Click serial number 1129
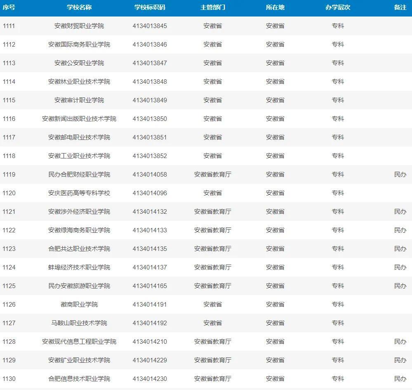The height and width of the screenshot is (390, 412). (9, 360)
